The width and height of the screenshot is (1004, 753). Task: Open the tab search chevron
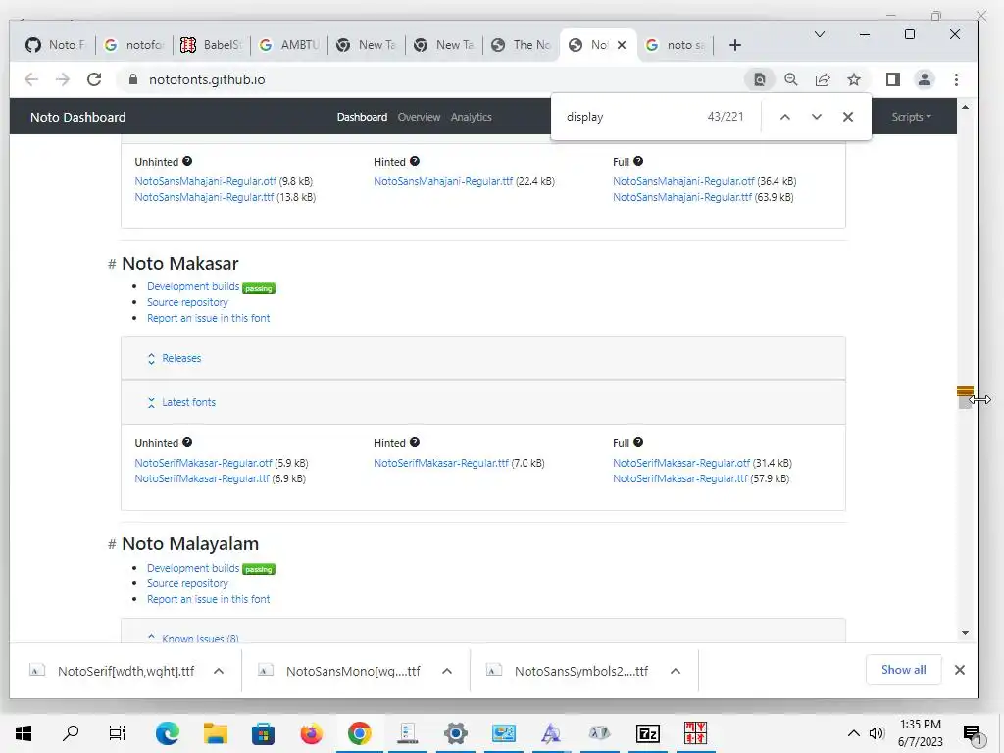tap(819, 34)
